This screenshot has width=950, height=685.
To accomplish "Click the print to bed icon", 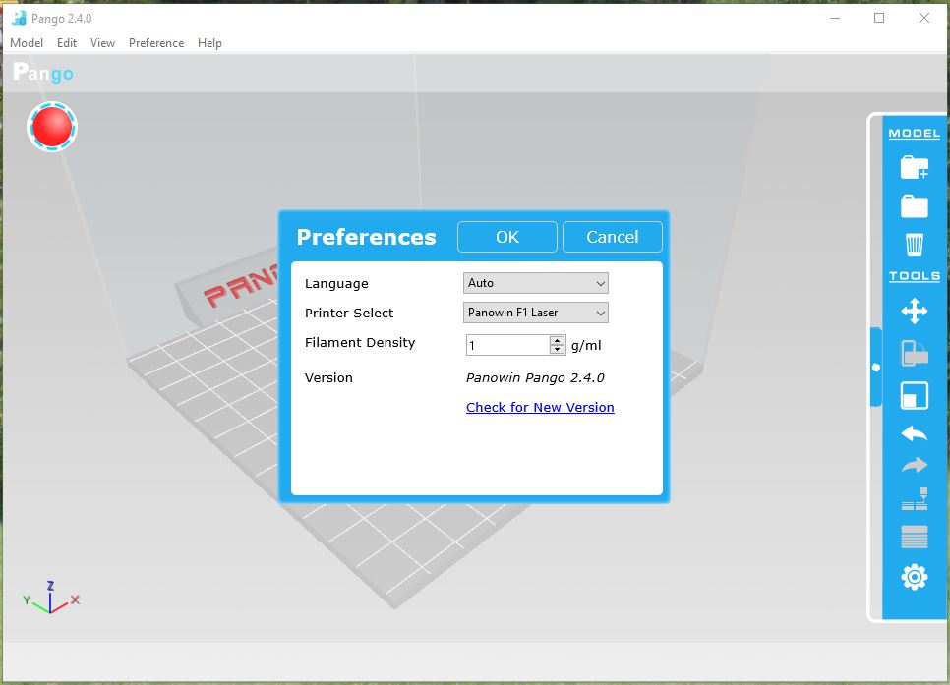I will 915,498.
